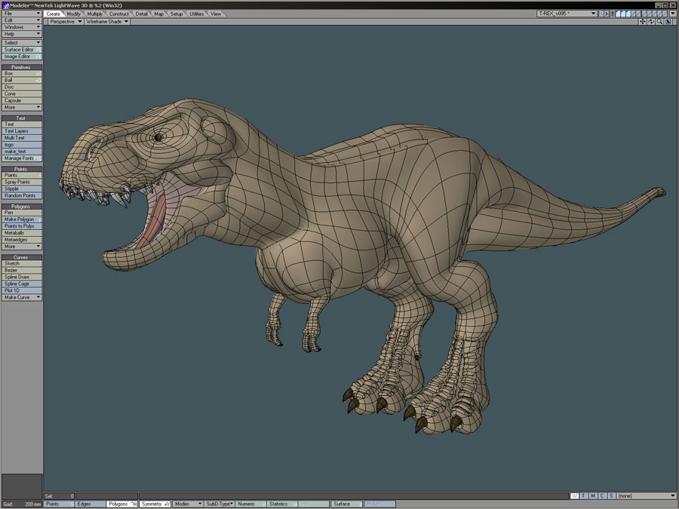The image size is (679, 509).
Task: Open the Select dropdown
Action: [22, 43]
